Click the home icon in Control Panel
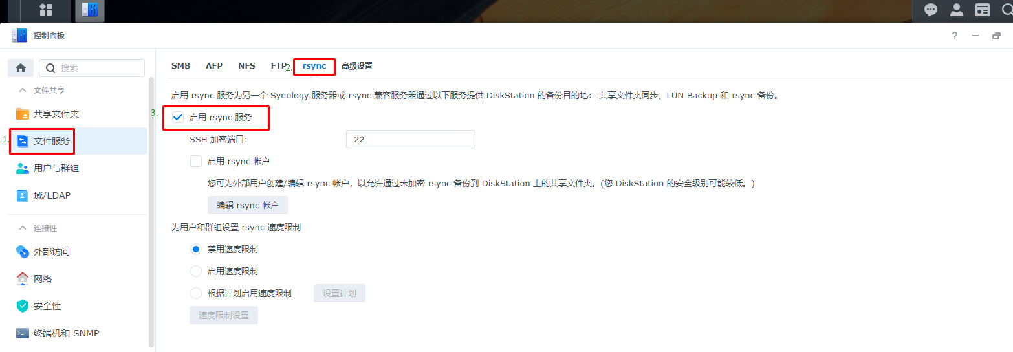This screenshot has height=352, width=1013. pyautogui.click(x=21, y=68)
